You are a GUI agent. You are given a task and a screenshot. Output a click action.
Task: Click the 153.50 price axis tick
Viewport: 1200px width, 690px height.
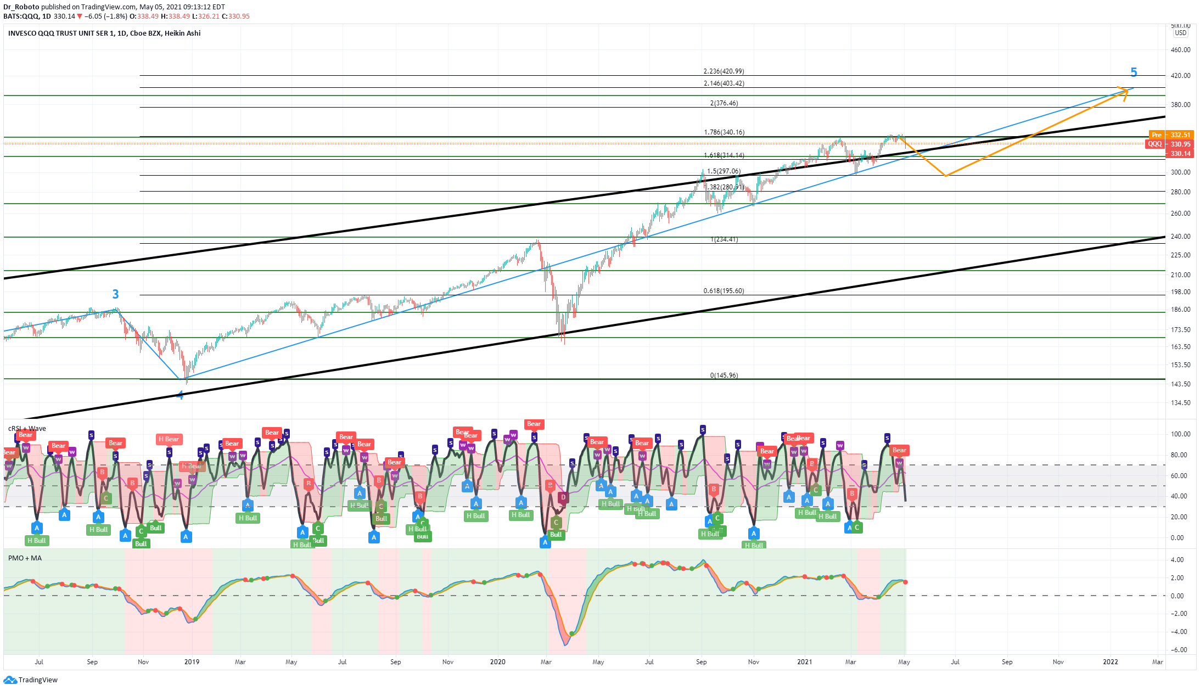(x=1180, y=365)
